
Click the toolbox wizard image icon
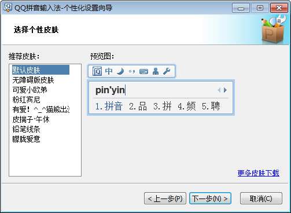(x=274, y=29)
